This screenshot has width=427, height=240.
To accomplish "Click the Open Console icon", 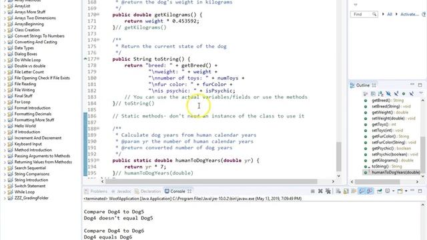I will point(400,191).
